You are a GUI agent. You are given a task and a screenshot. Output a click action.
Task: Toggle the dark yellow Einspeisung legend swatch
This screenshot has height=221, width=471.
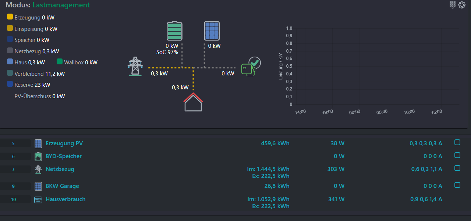[10, 28]
